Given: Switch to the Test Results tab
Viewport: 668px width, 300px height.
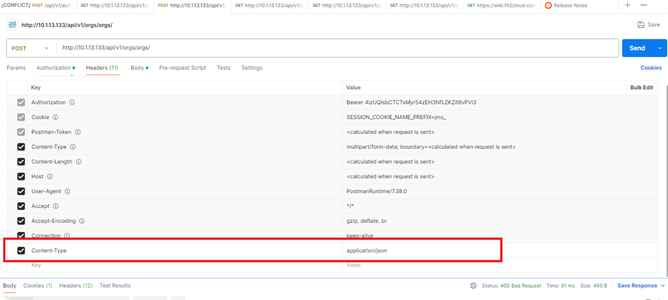Looking at the screenshot, I should [x=115, y=286].
